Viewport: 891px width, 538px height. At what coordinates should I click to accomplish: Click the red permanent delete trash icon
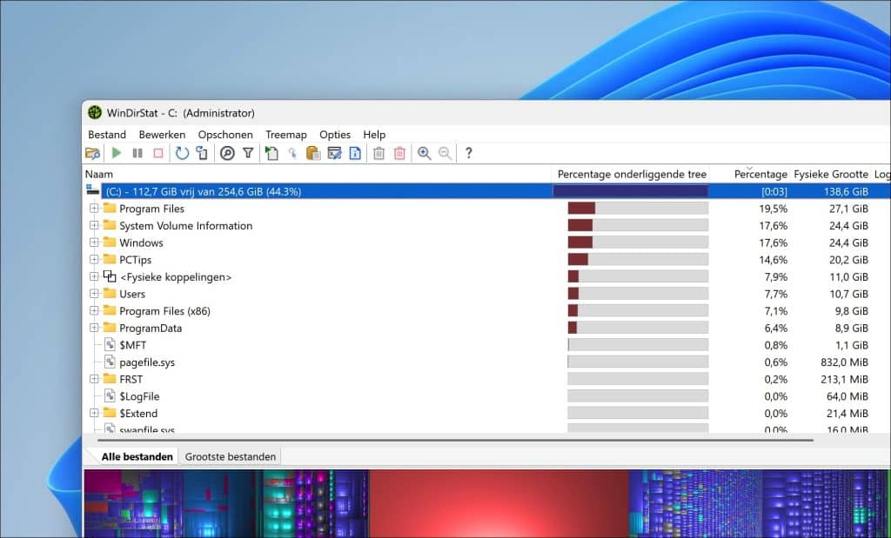pos(400,153)
